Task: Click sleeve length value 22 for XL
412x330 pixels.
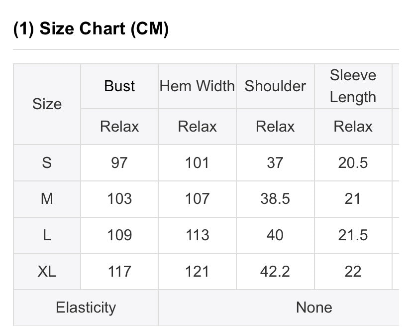Action: coord(353,271)
